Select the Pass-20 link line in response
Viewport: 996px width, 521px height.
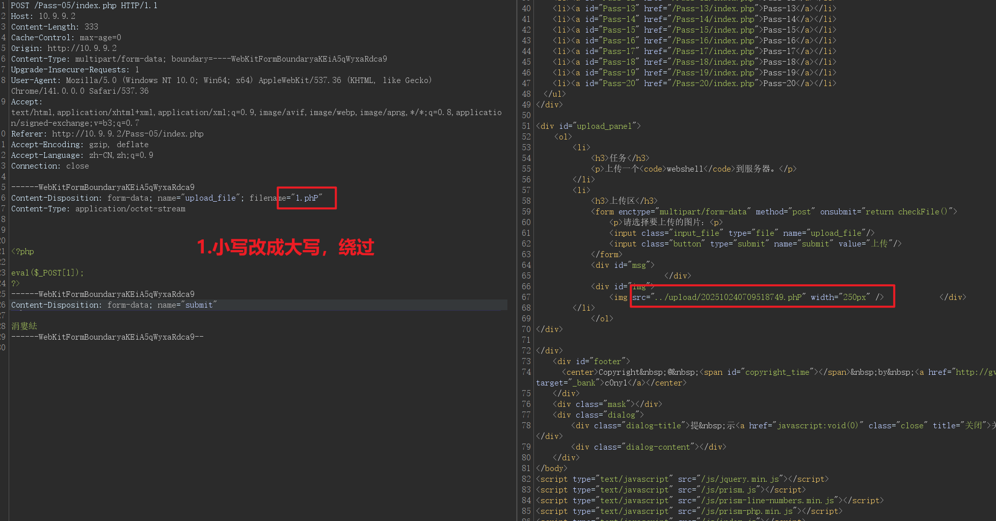click(x=695, y=84)
